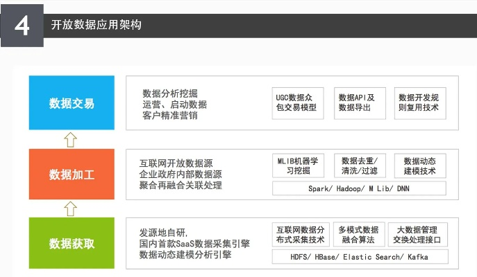The height and width of the screenshot is (277, 477).
Task: Click the text 发源地自研,
Action: (164, 233)
